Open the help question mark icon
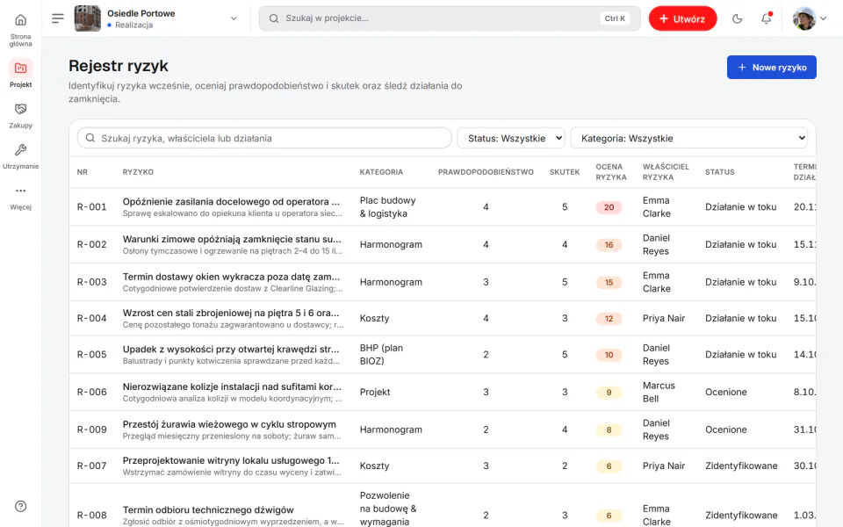Screen dimensions: 843x527 click(20, 506)
